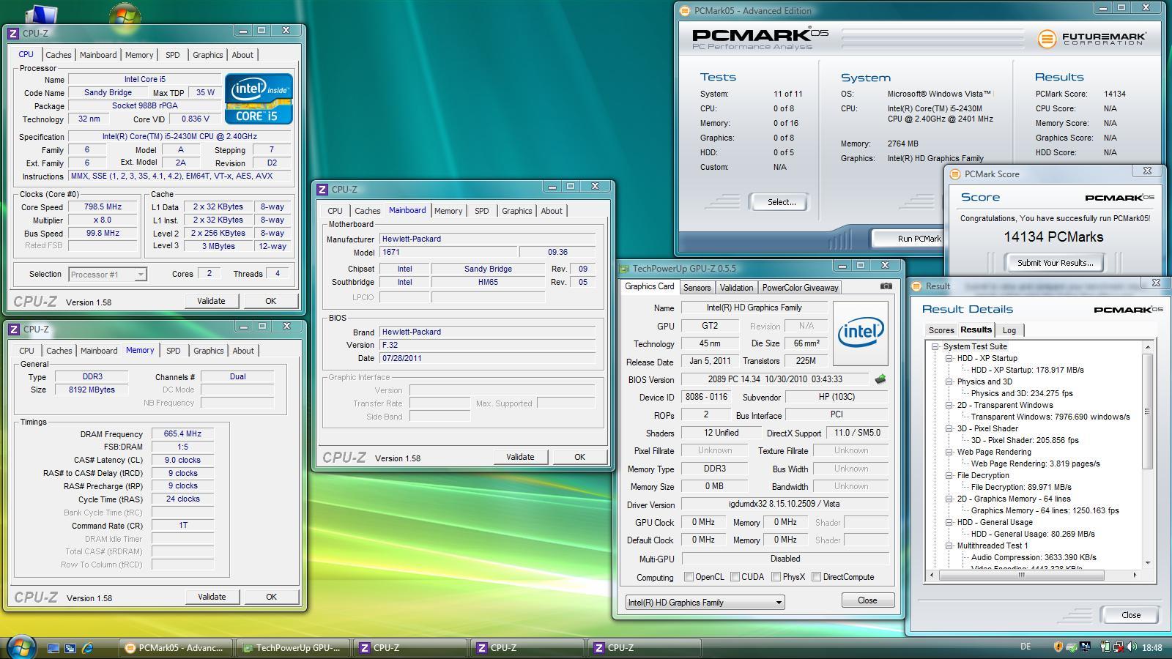Viewport: 1172px width, 659px height.
Task: Click Close button in Result window
Action: pos(1131,615)
